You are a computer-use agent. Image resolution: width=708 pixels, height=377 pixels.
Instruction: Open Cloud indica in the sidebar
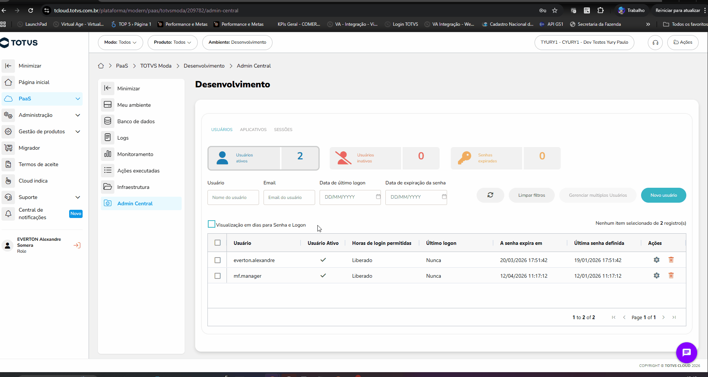(42, 181)
